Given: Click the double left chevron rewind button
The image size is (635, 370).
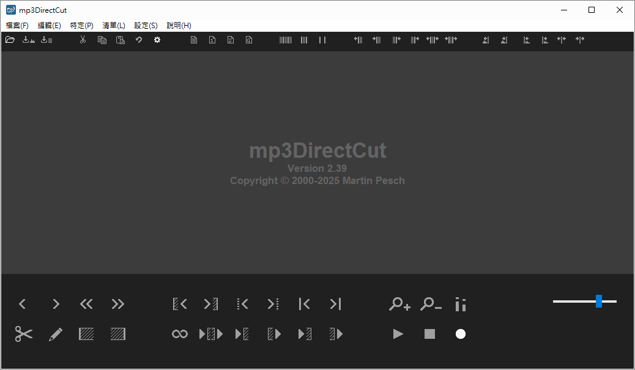Looking at the screenshot, I should (86, 304).
